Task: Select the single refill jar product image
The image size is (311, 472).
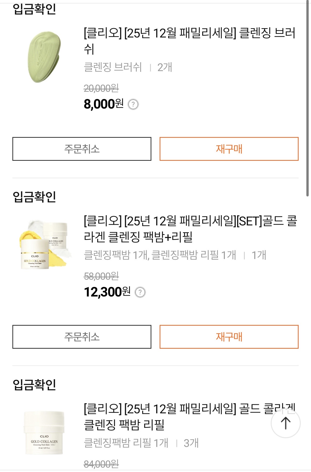Action: click(x=44, y=433)
